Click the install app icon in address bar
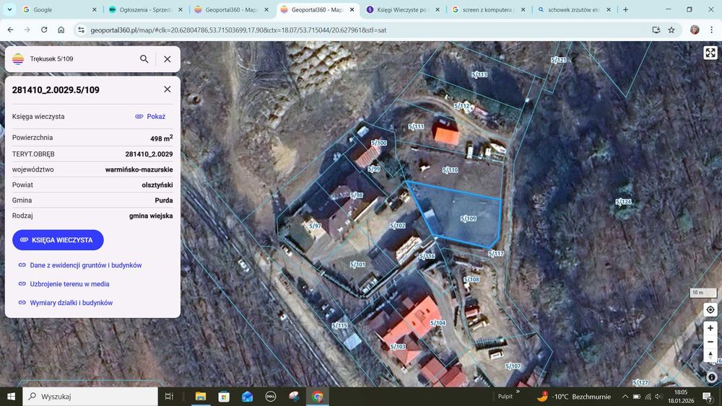722x406 pixels. [x=656, y=30]
